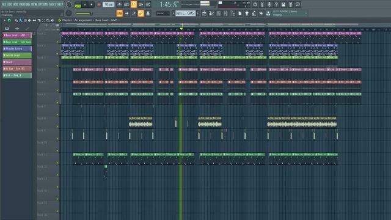Image resolution: width=391 pixels, height=220 pixels.
Task: Select the playlist zoom tool
Action: (48, 20)
